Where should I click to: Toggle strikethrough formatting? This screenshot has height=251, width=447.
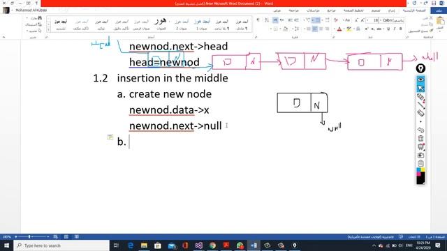click(379, 29)
